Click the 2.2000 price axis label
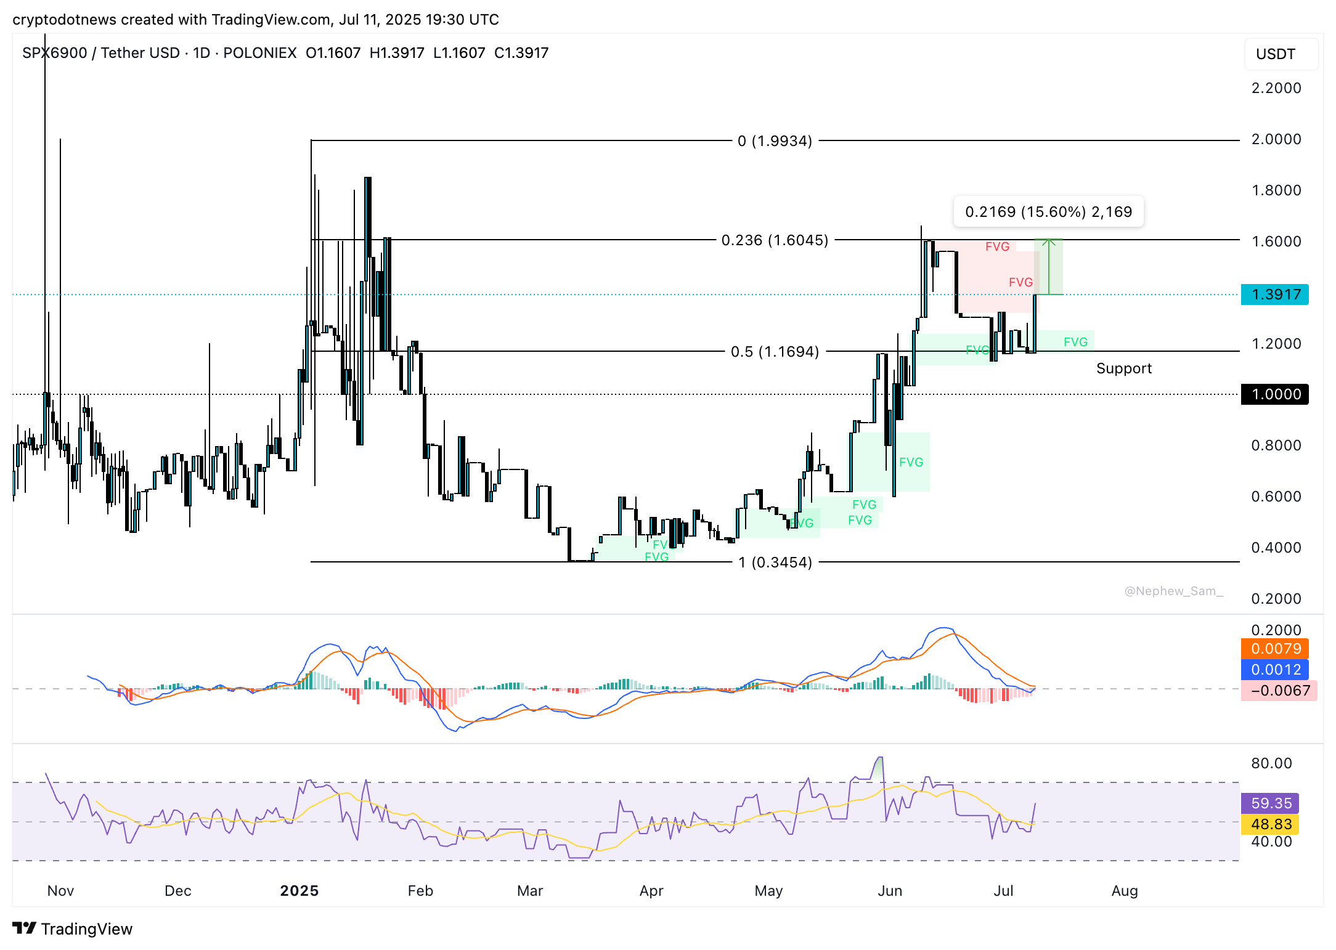Screen dimensions: 1336x950 click(1276, 88)
